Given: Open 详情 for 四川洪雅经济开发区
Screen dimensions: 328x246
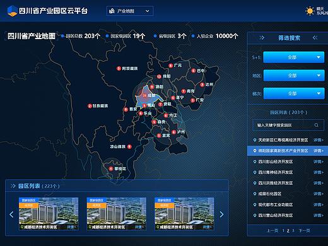Looking at the screenshot, I should point(318,183).
